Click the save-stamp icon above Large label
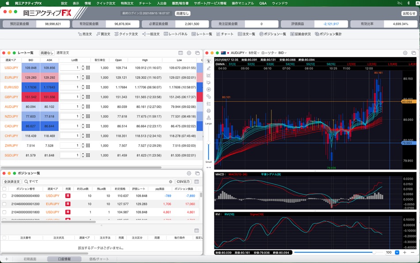 pyautogui.click(x=209, y=117)
